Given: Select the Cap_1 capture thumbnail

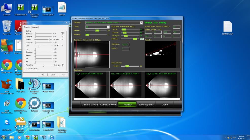Looking at the screenshot, I should [92, 85].
